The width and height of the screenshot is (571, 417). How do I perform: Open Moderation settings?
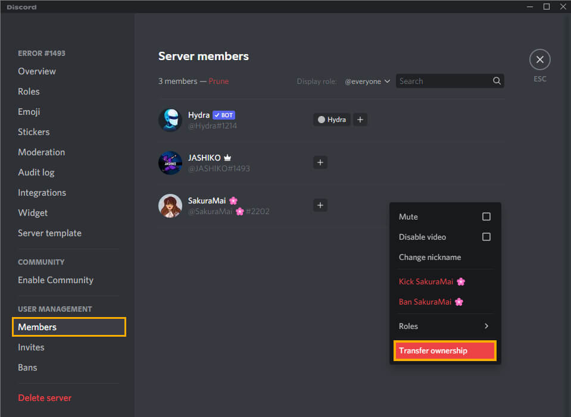(41, 152)
